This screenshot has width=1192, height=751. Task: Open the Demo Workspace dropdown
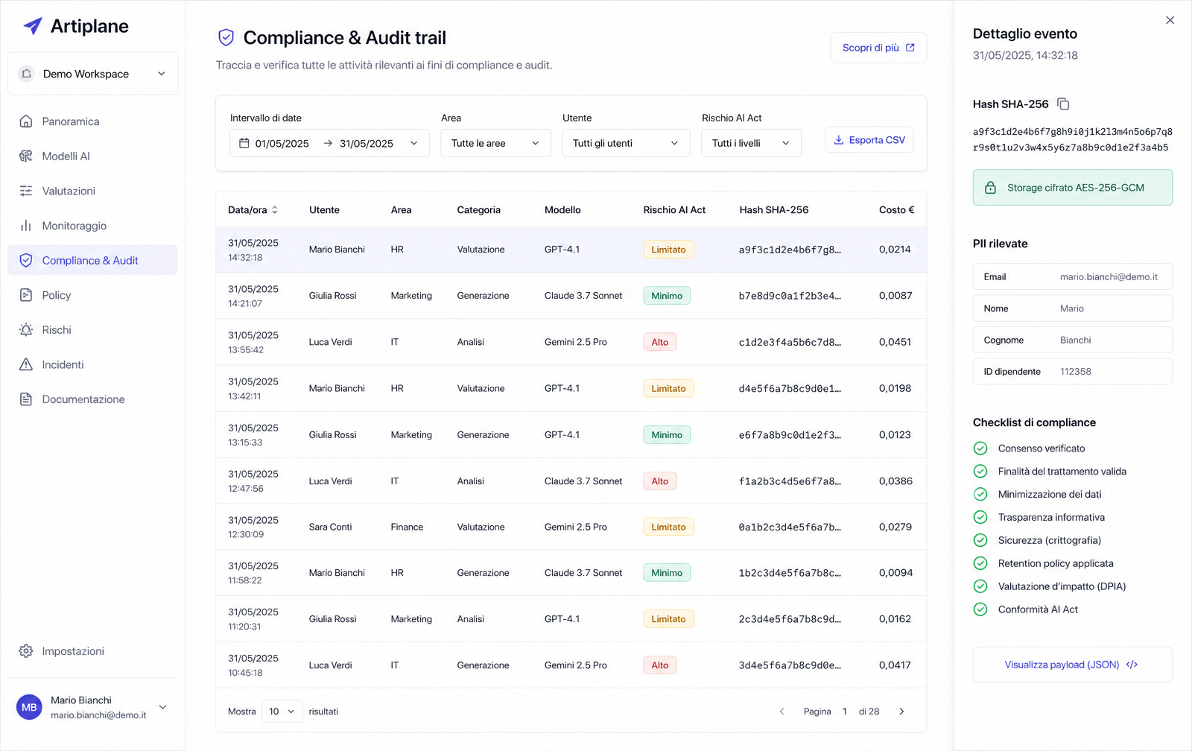(x=93, y=74)
